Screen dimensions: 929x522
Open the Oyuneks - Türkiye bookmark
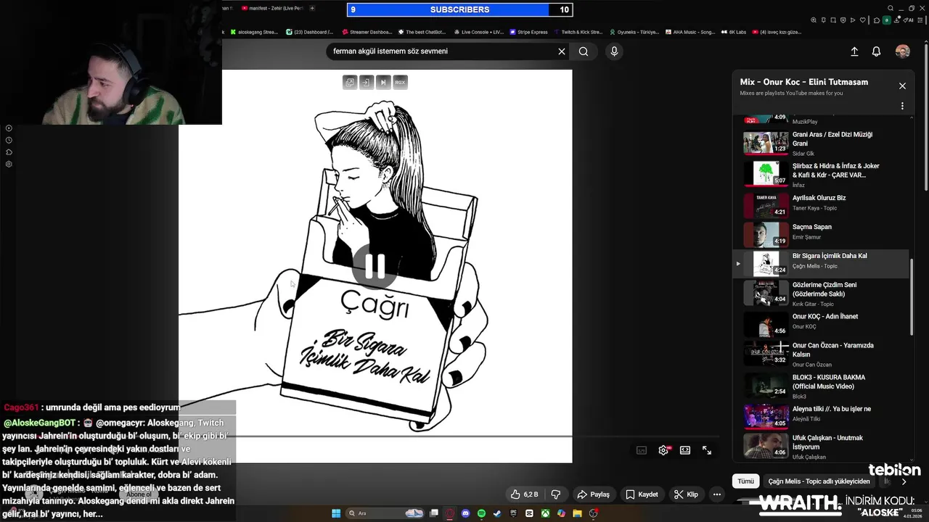[634, 32]
